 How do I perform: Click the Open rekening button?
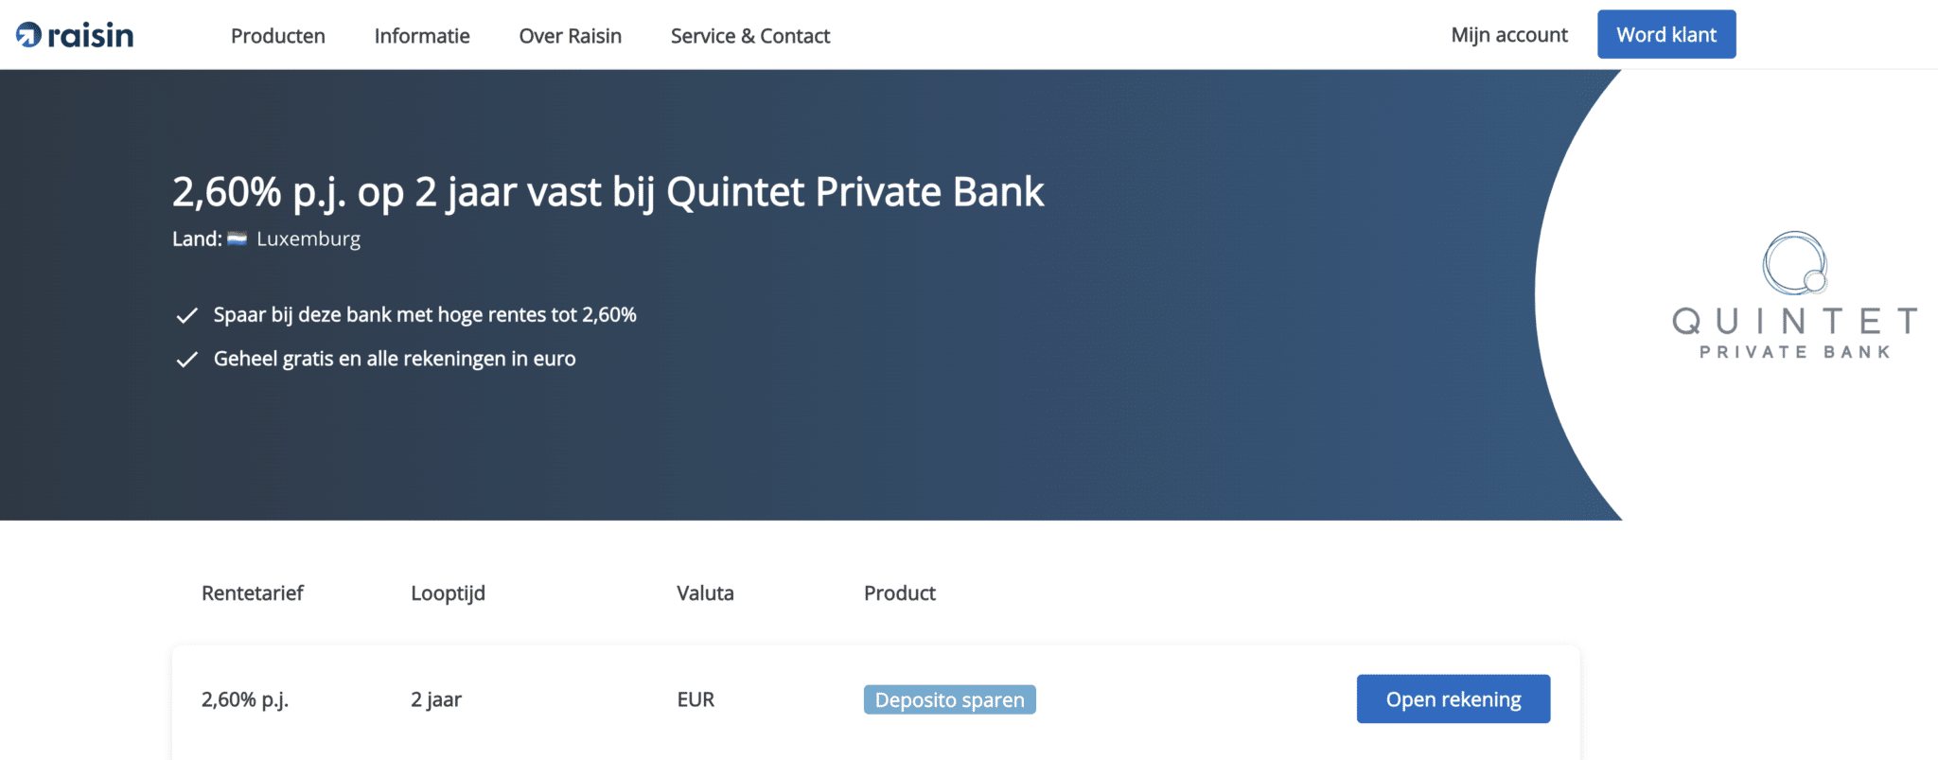tap(1453, 698)
